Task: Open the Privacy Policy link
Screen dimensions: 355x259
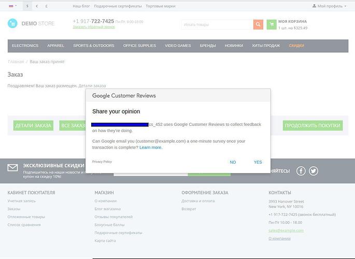Action: (x=102, y=162)
